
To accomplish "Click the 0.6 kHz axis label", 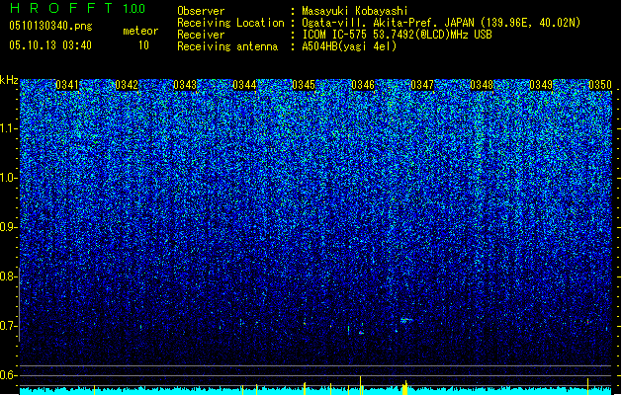I will click(x=8, y=375).
